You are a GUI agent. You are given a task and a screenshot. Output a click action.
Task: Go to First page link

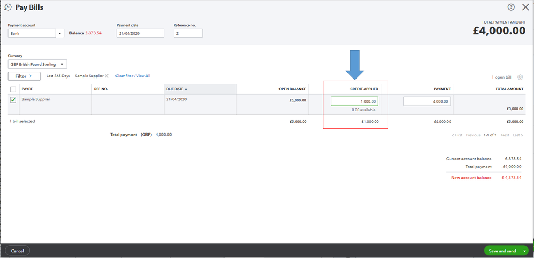(x=457, y=135)
